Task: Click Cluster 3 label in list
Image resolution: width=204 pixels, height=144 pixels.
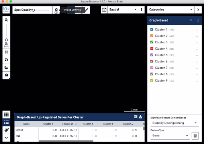Action: point(161,42)
